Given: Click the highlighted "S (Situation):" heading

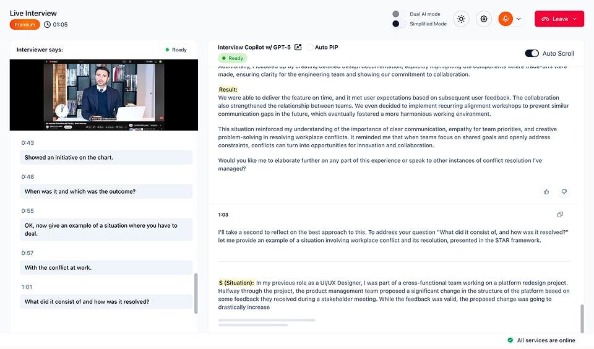Looking at the screenshot, I should pyautogui.click(x=236, y=283).
